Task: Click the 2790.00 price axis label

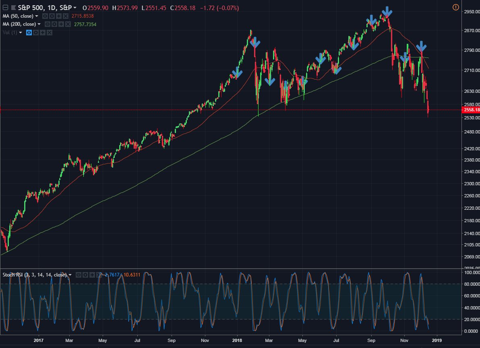Action: click(x=472, y=50)
